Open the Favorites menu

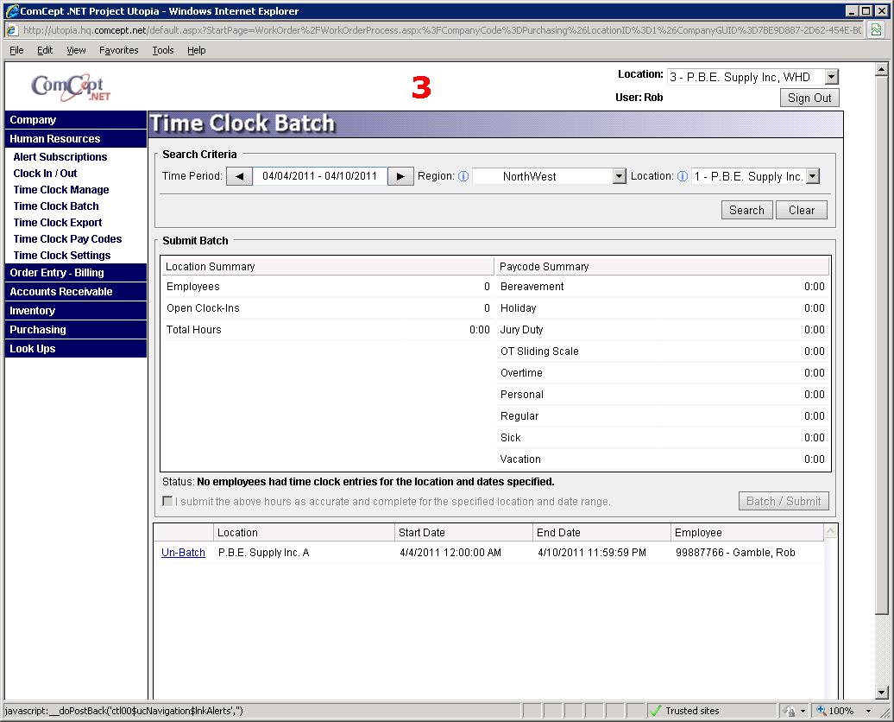click(118, 50)
